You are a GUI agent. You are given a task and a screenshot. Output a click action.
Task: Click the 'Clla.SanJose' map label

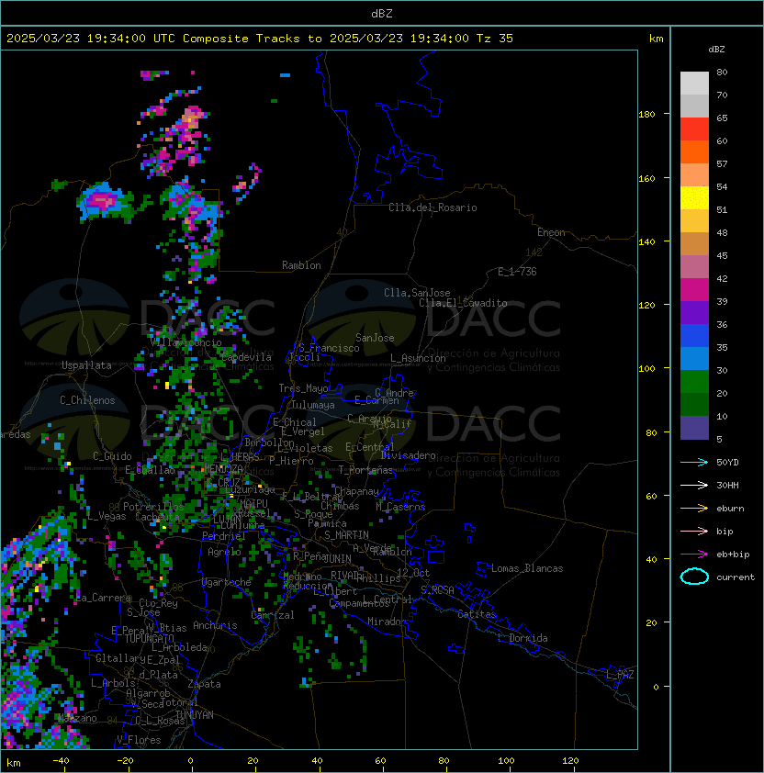click(x=417, y=293)
